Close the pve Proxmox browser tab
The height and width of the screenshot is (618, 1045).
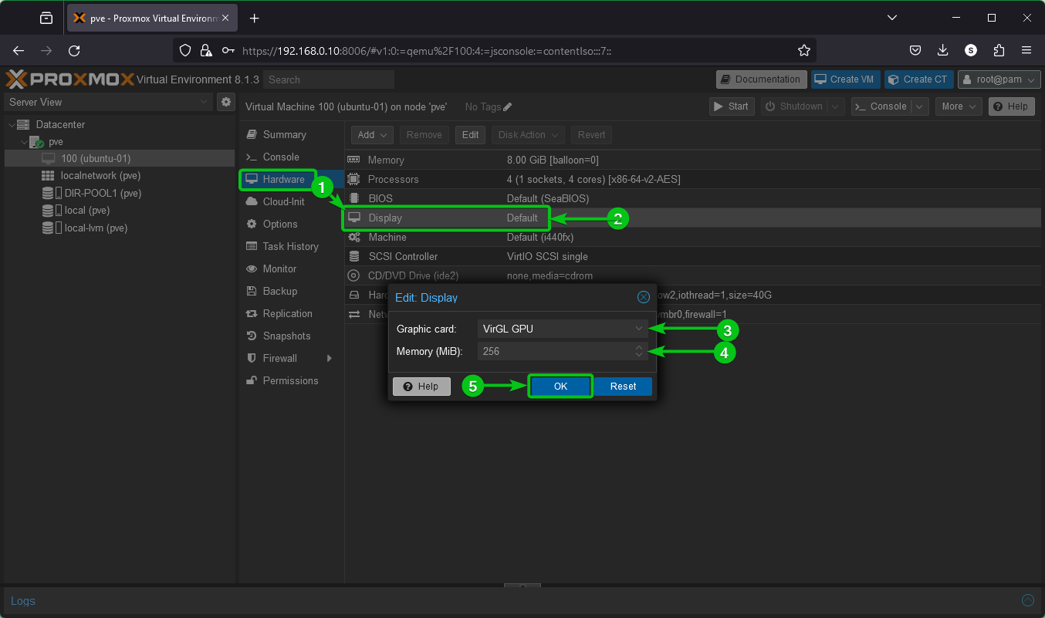pos(227,18)
